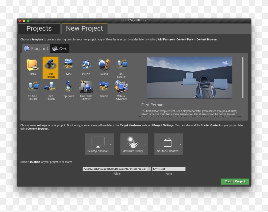Click the project Folder path field
Screen dimensions: 268x212
click(115, 169)
